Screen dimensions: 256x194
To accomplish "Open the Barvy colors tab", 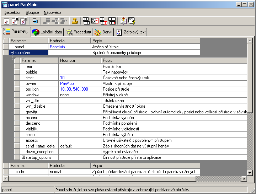I will (104, 32).
